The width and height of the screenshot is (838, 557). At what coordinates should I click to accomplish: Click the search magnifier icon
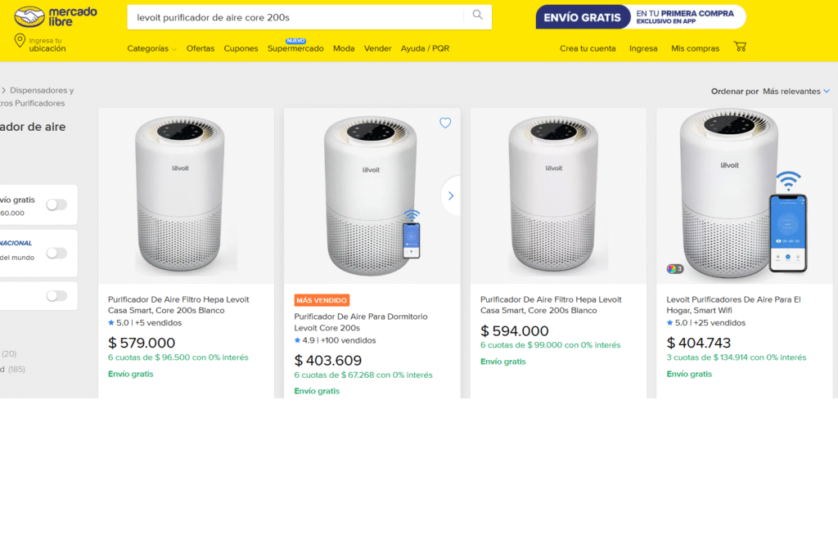coord(478,16)
